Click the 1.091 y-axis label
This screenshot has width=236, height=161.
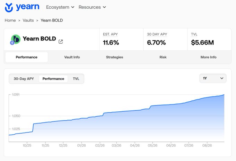click(x=16, y=94)
